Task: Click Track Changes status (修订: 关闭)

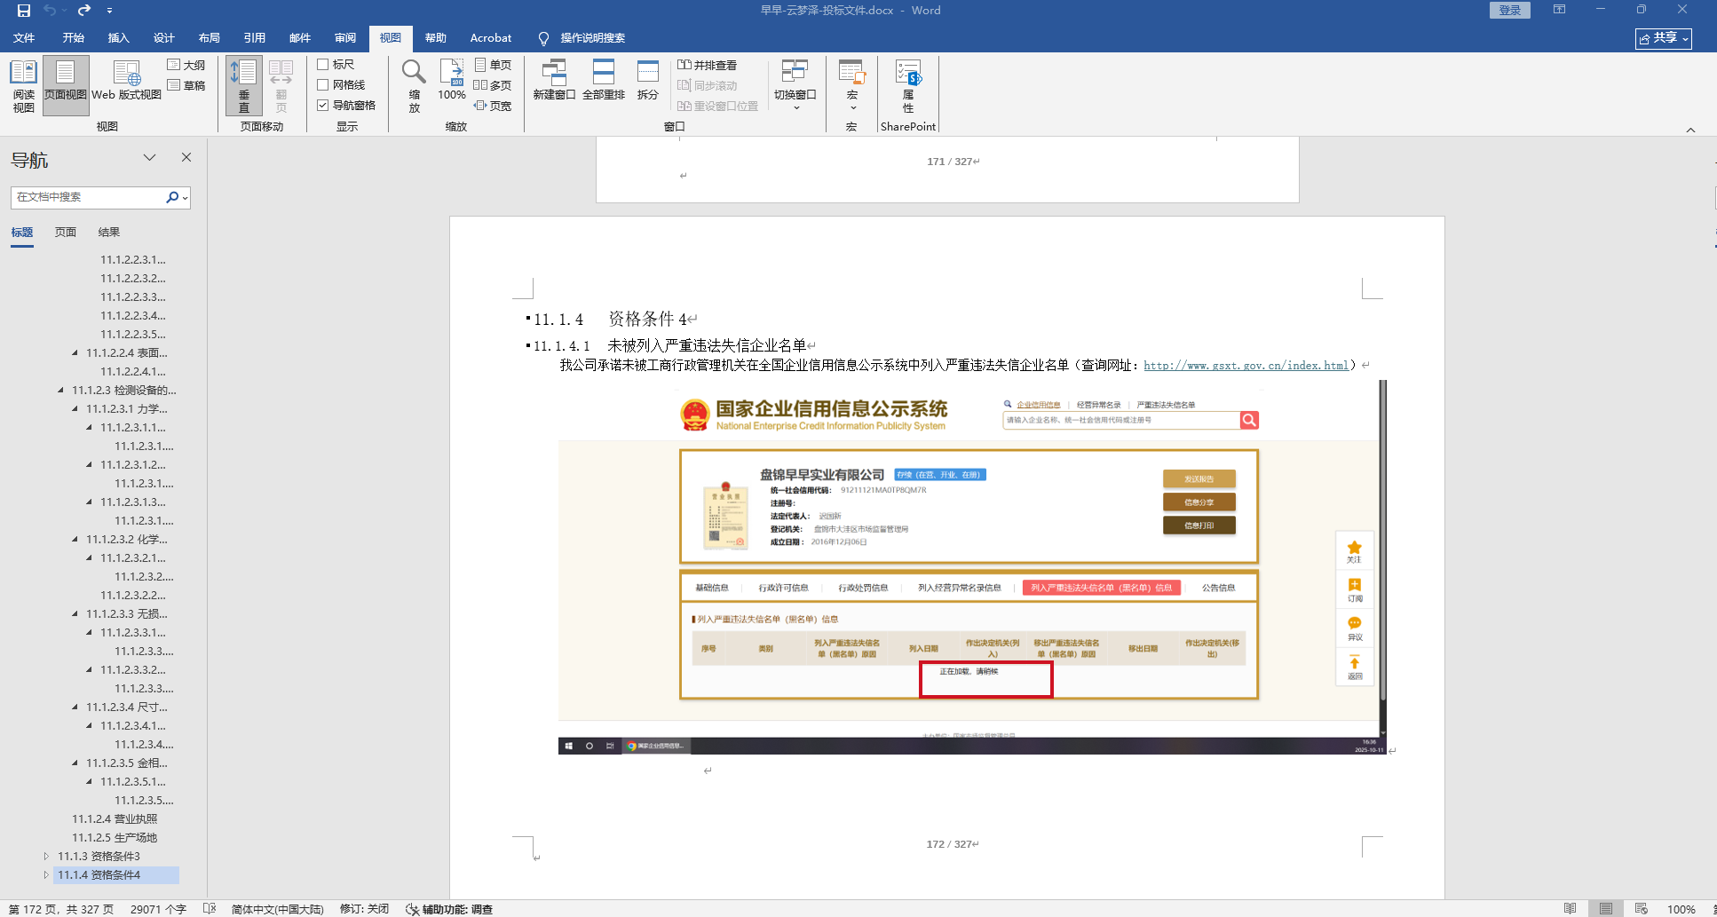Action: point(364,909)
